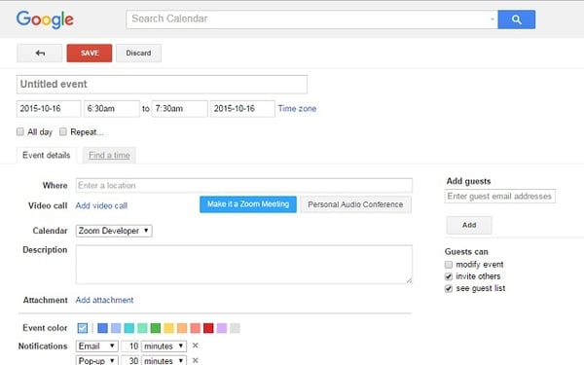Open search options arrow in search bar

(x=492, y=19)
